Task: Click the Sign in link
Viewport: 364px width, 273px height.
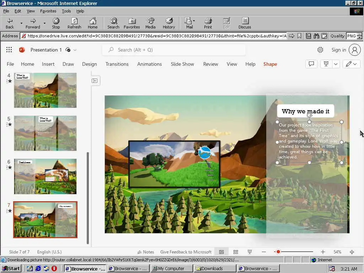Action: point(338,50)
